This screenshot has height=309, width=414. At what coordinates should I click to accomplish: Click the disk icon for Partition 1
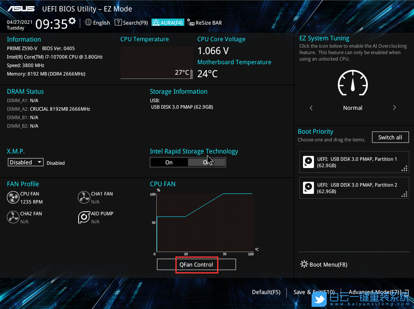pyautogui.click(x=308, y=162)
